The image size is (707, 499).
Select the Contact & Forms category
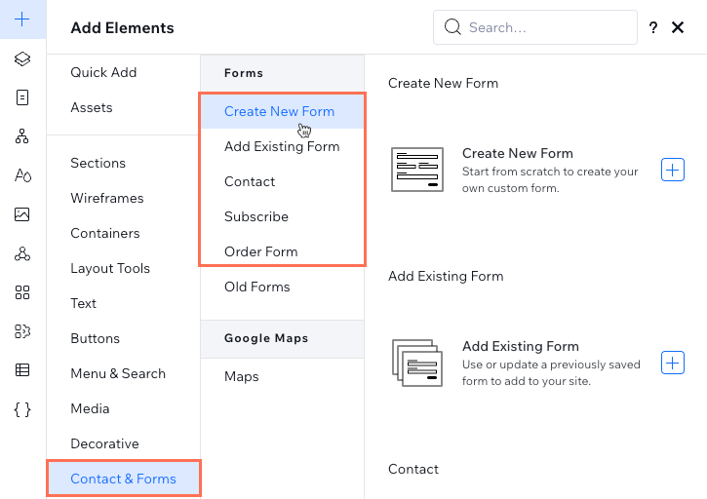(x=123, y=479)
